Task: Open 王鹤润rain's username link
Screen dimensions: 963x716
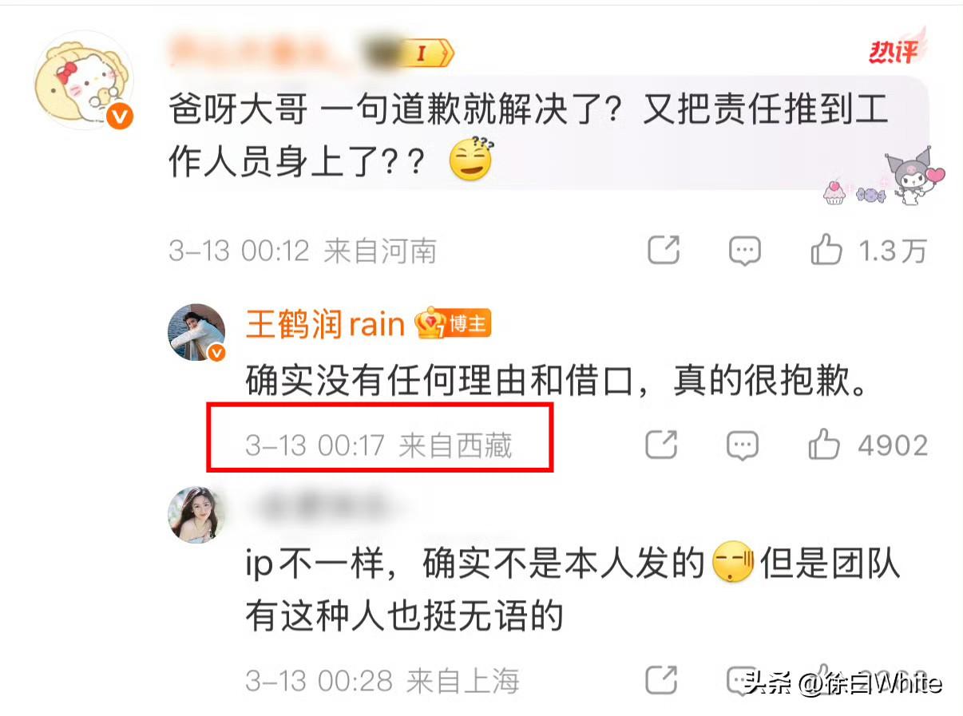Action: pos(326,324)
